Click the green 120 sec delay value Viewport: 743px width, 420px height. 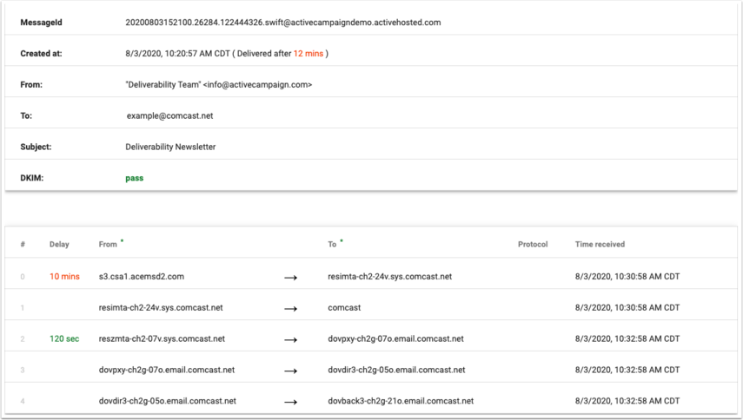(64, 339)
